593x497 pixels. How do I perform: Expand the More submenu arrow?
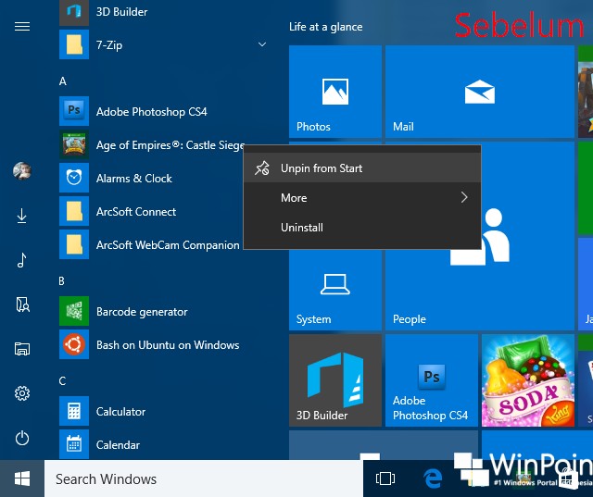pos(464,197)
